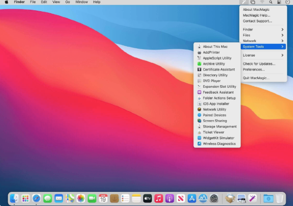Open the Edit menu

coord(44,2)
